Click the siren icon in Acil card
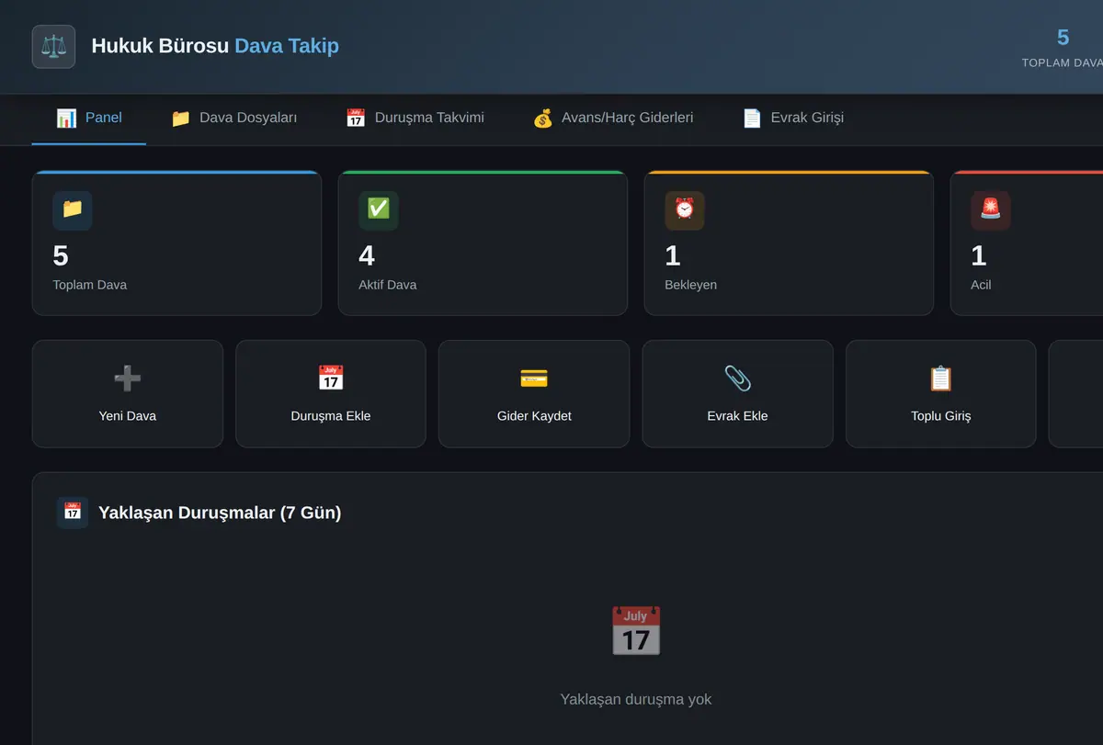The height and width of the screenshot is (745, 1103). (991, 209)
